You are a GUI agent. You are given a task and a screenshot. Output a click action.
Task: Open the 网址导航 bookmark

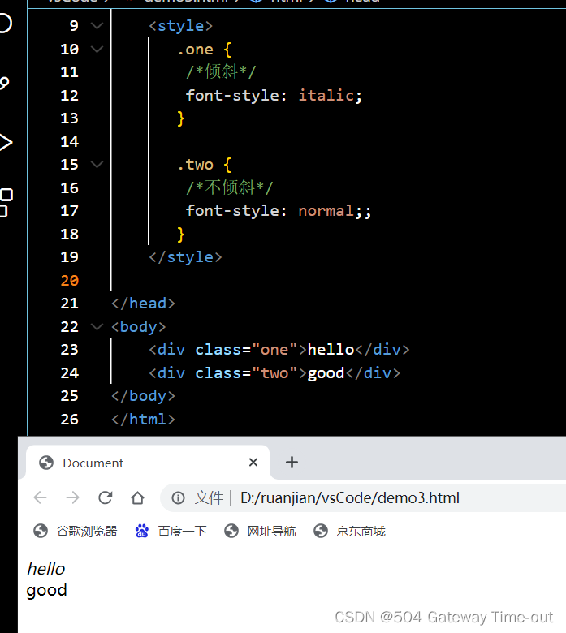pyautogui.click(x=260, y=532)
